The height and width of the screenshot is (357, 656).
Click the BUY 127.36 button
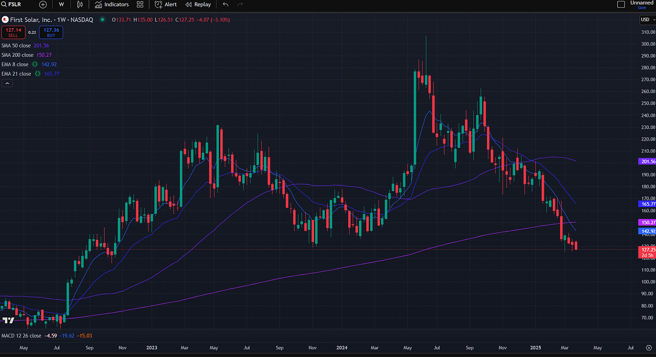[x=51, y=32]
